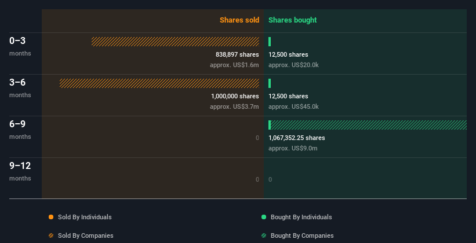Click the hatched Sold By Companies legend icon
This screenshot has width=476, height=243.
click(x=51, y=235)
